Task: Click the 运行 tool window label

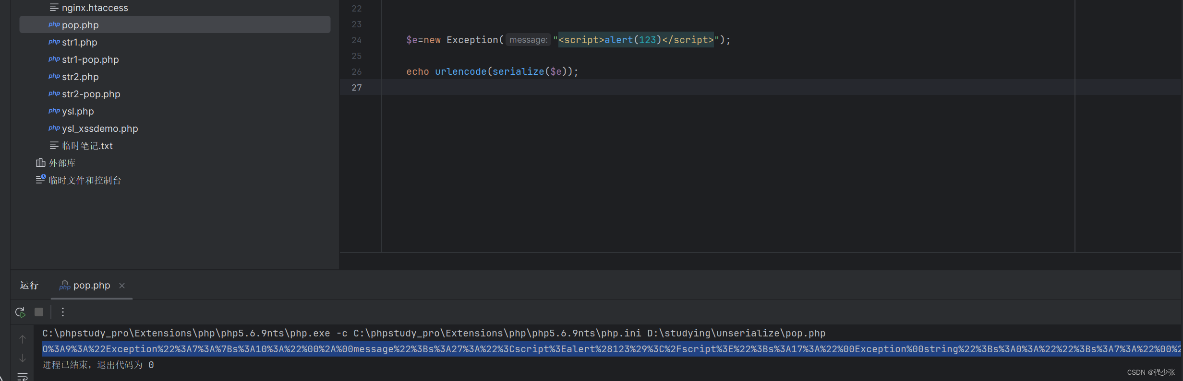Action: (x=29, y=286)
